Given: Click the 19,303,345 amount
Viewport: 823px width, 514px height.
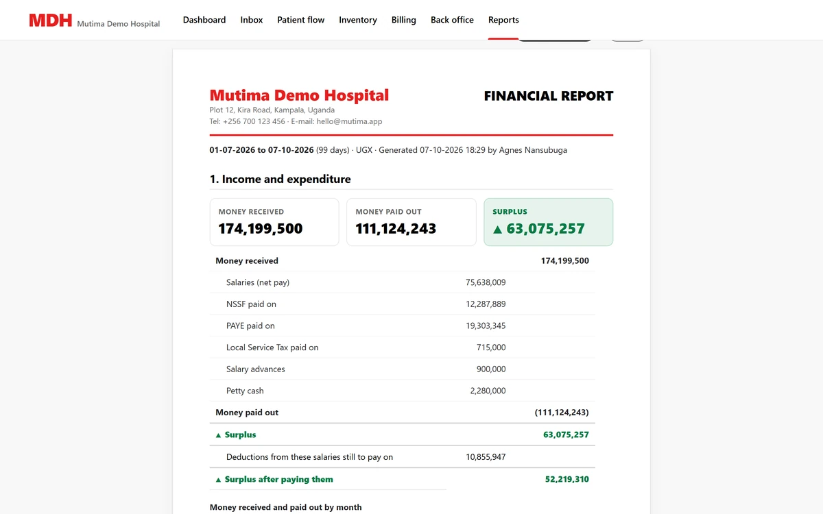Looking at the screenshot, I should [x=486, y=326].
